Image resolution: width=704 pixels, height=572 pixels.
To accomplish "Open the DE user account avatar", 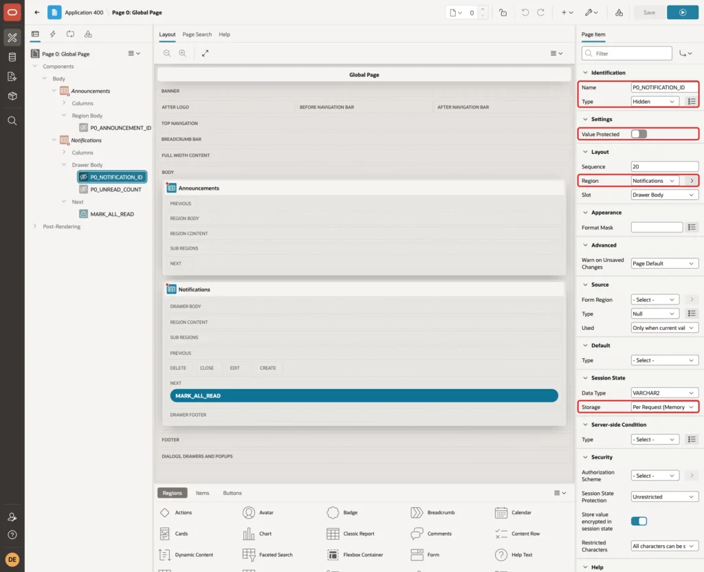I will pos(12,560).
